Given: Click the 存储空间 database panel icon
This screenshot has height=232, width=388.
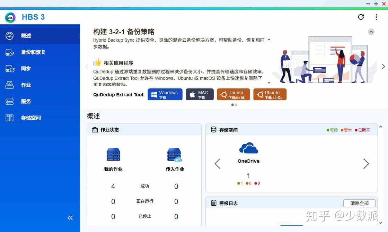Looking at the screenshot, I should [x=213, y=130].
